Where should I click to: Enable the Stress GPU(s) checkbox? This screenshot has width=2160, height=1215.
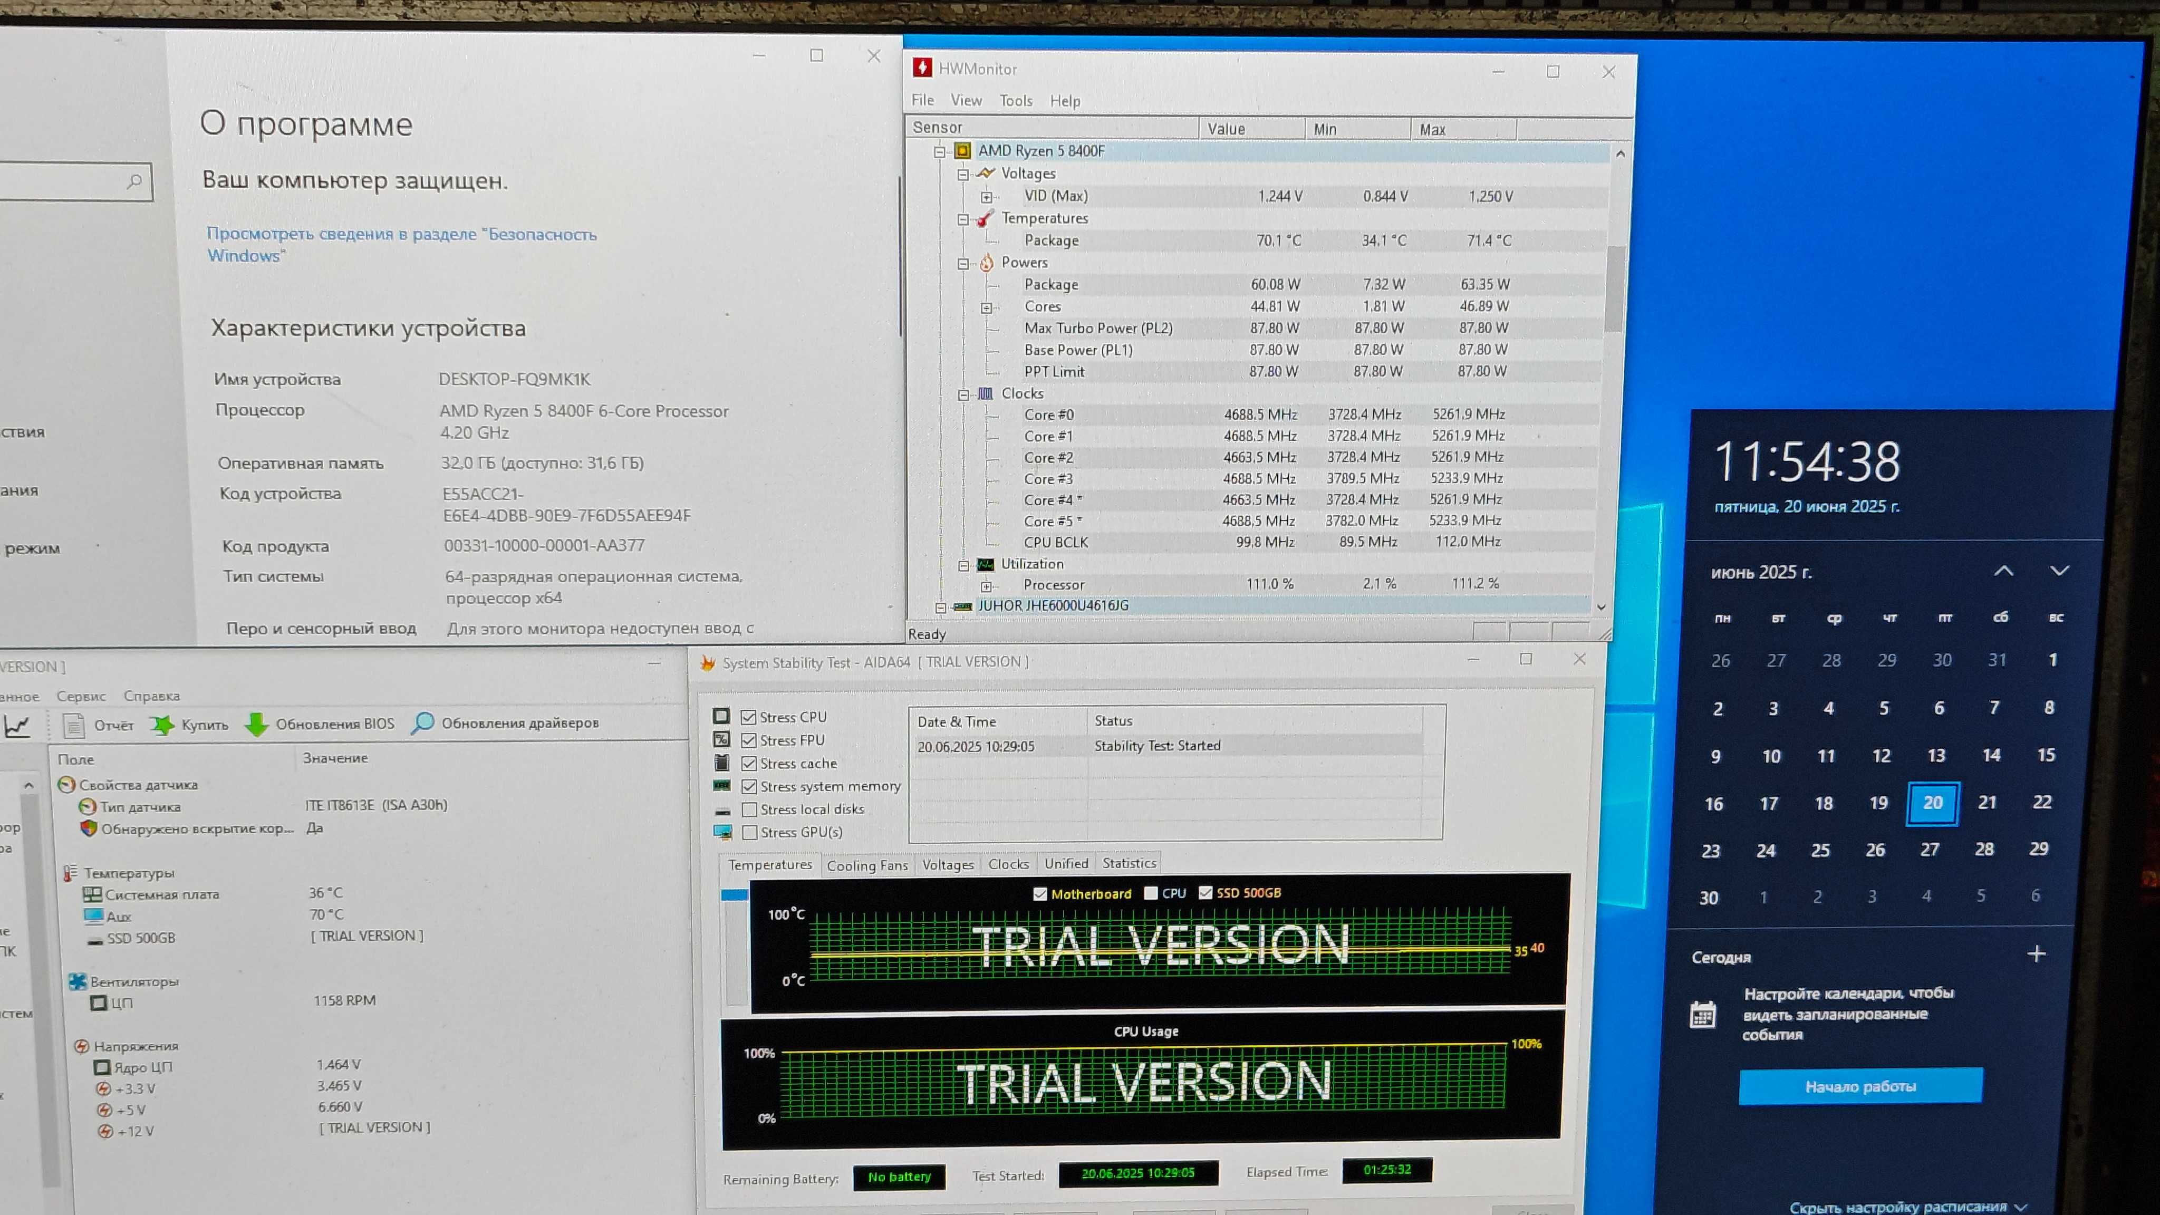750,833
